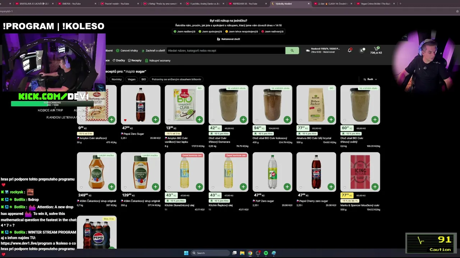Open the 'Cenové trháky' deals link

click(127, 51)
